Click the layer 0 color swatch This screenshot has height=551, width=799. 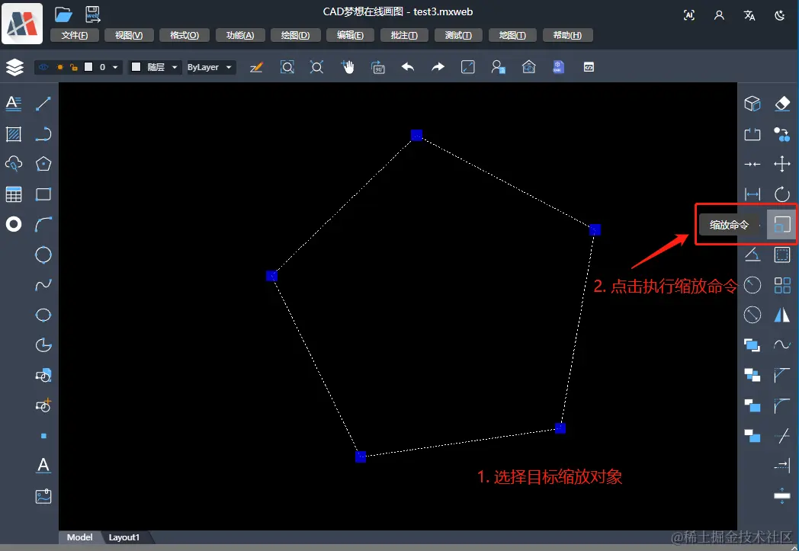point(88,67)
